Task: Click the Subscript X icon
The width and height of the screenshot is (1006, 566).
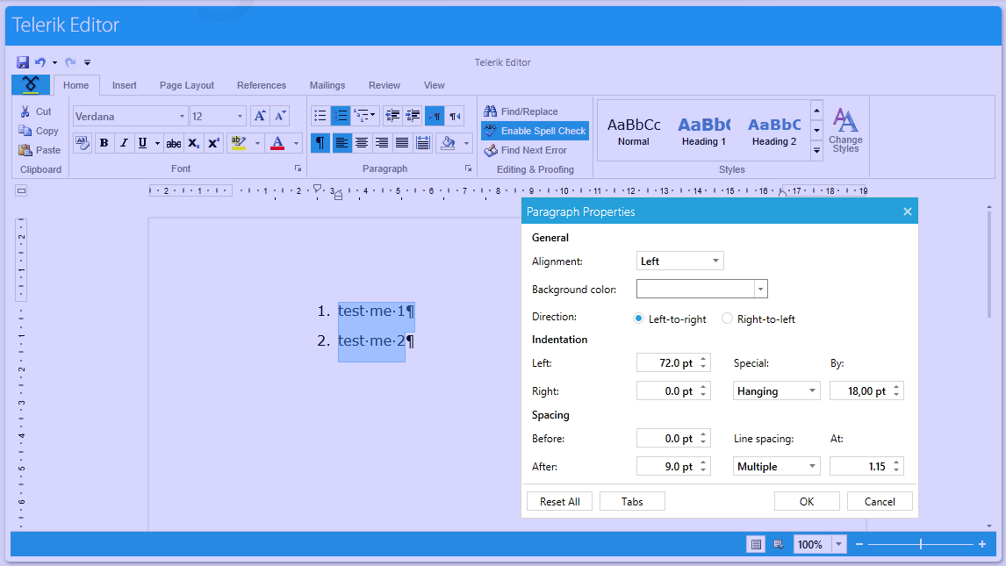Action: [x=193, y=143]
